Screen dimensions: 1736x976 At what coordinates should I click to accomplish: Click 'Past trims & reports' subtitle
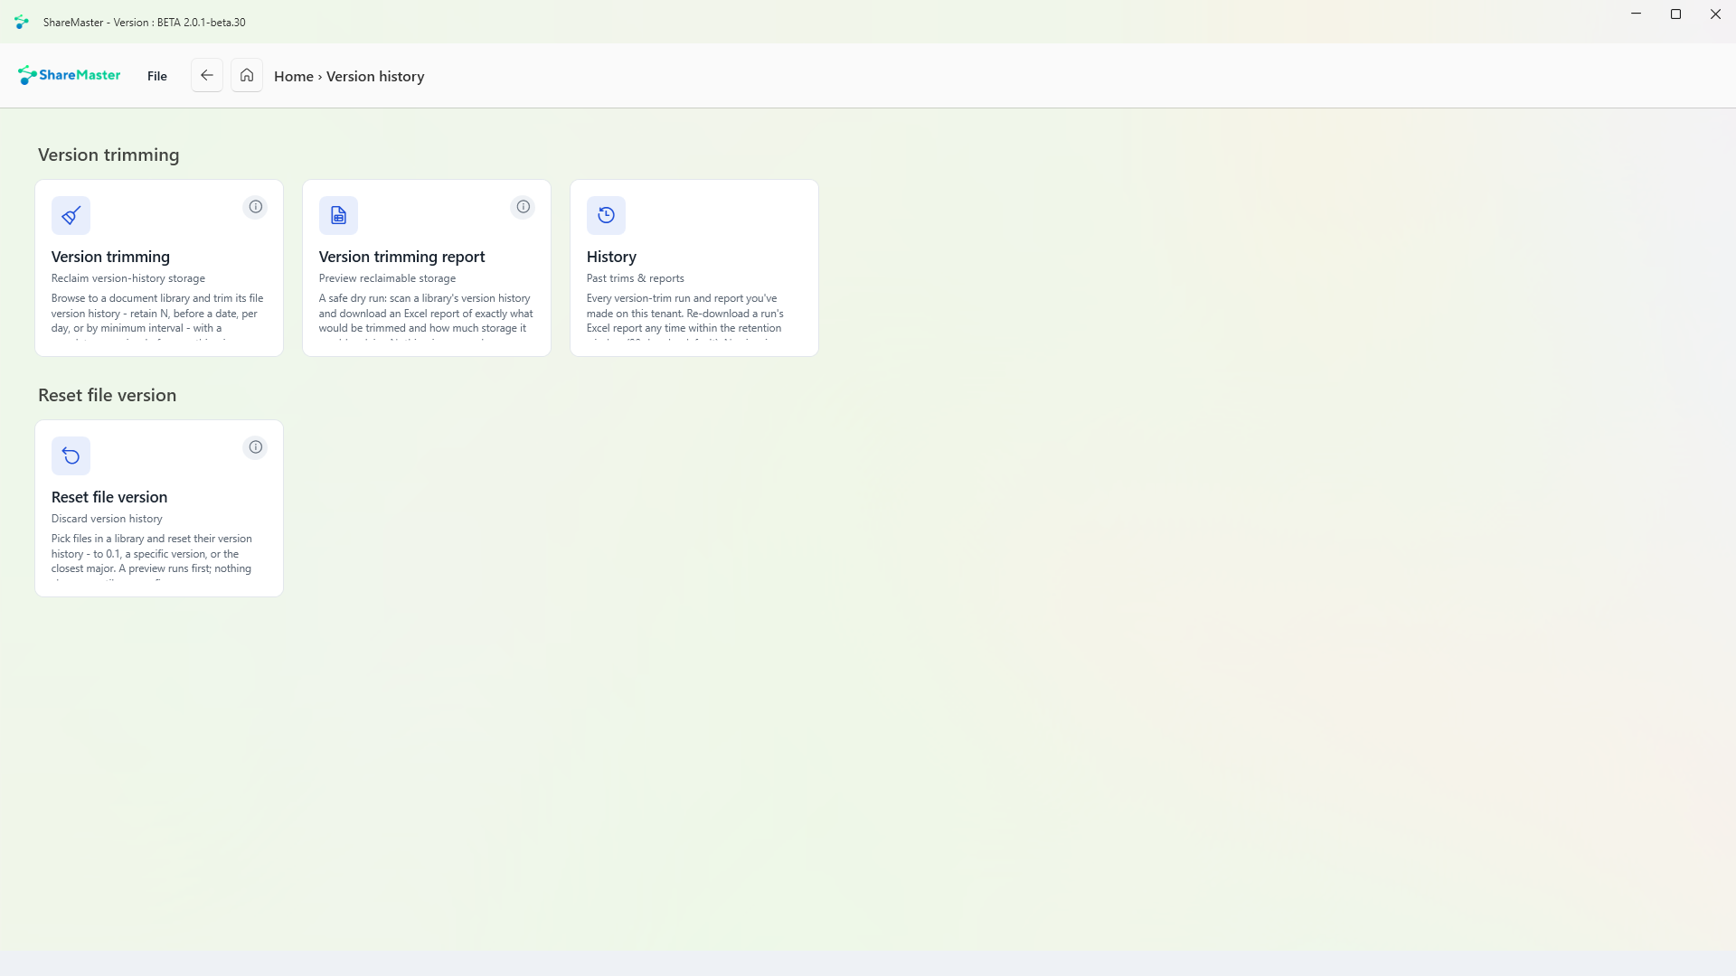pyautogui.click(x=635, y=278)
